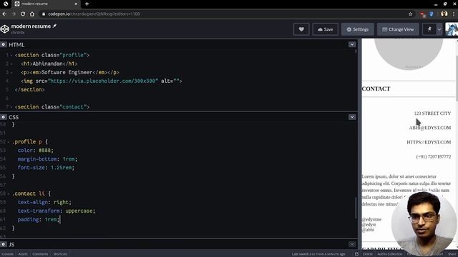The width and height of the screenshot is (458, 257).
Task: Expand the CSS editor options dropdown
Action: 352,117
